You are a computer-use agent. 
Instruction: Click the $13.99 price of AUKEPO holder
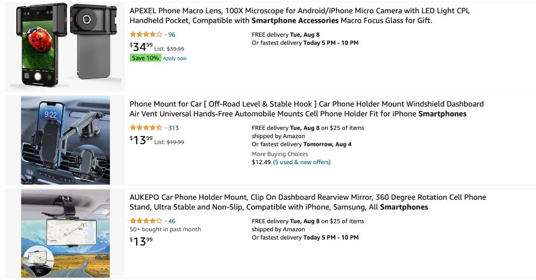point(141,241)
